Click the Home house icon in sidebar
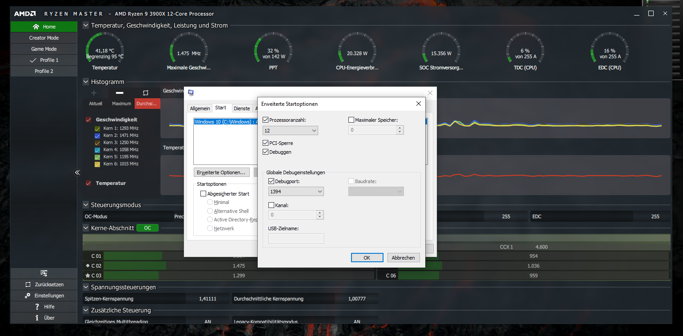Screen dimensions: 683x336 pos(36,27)
